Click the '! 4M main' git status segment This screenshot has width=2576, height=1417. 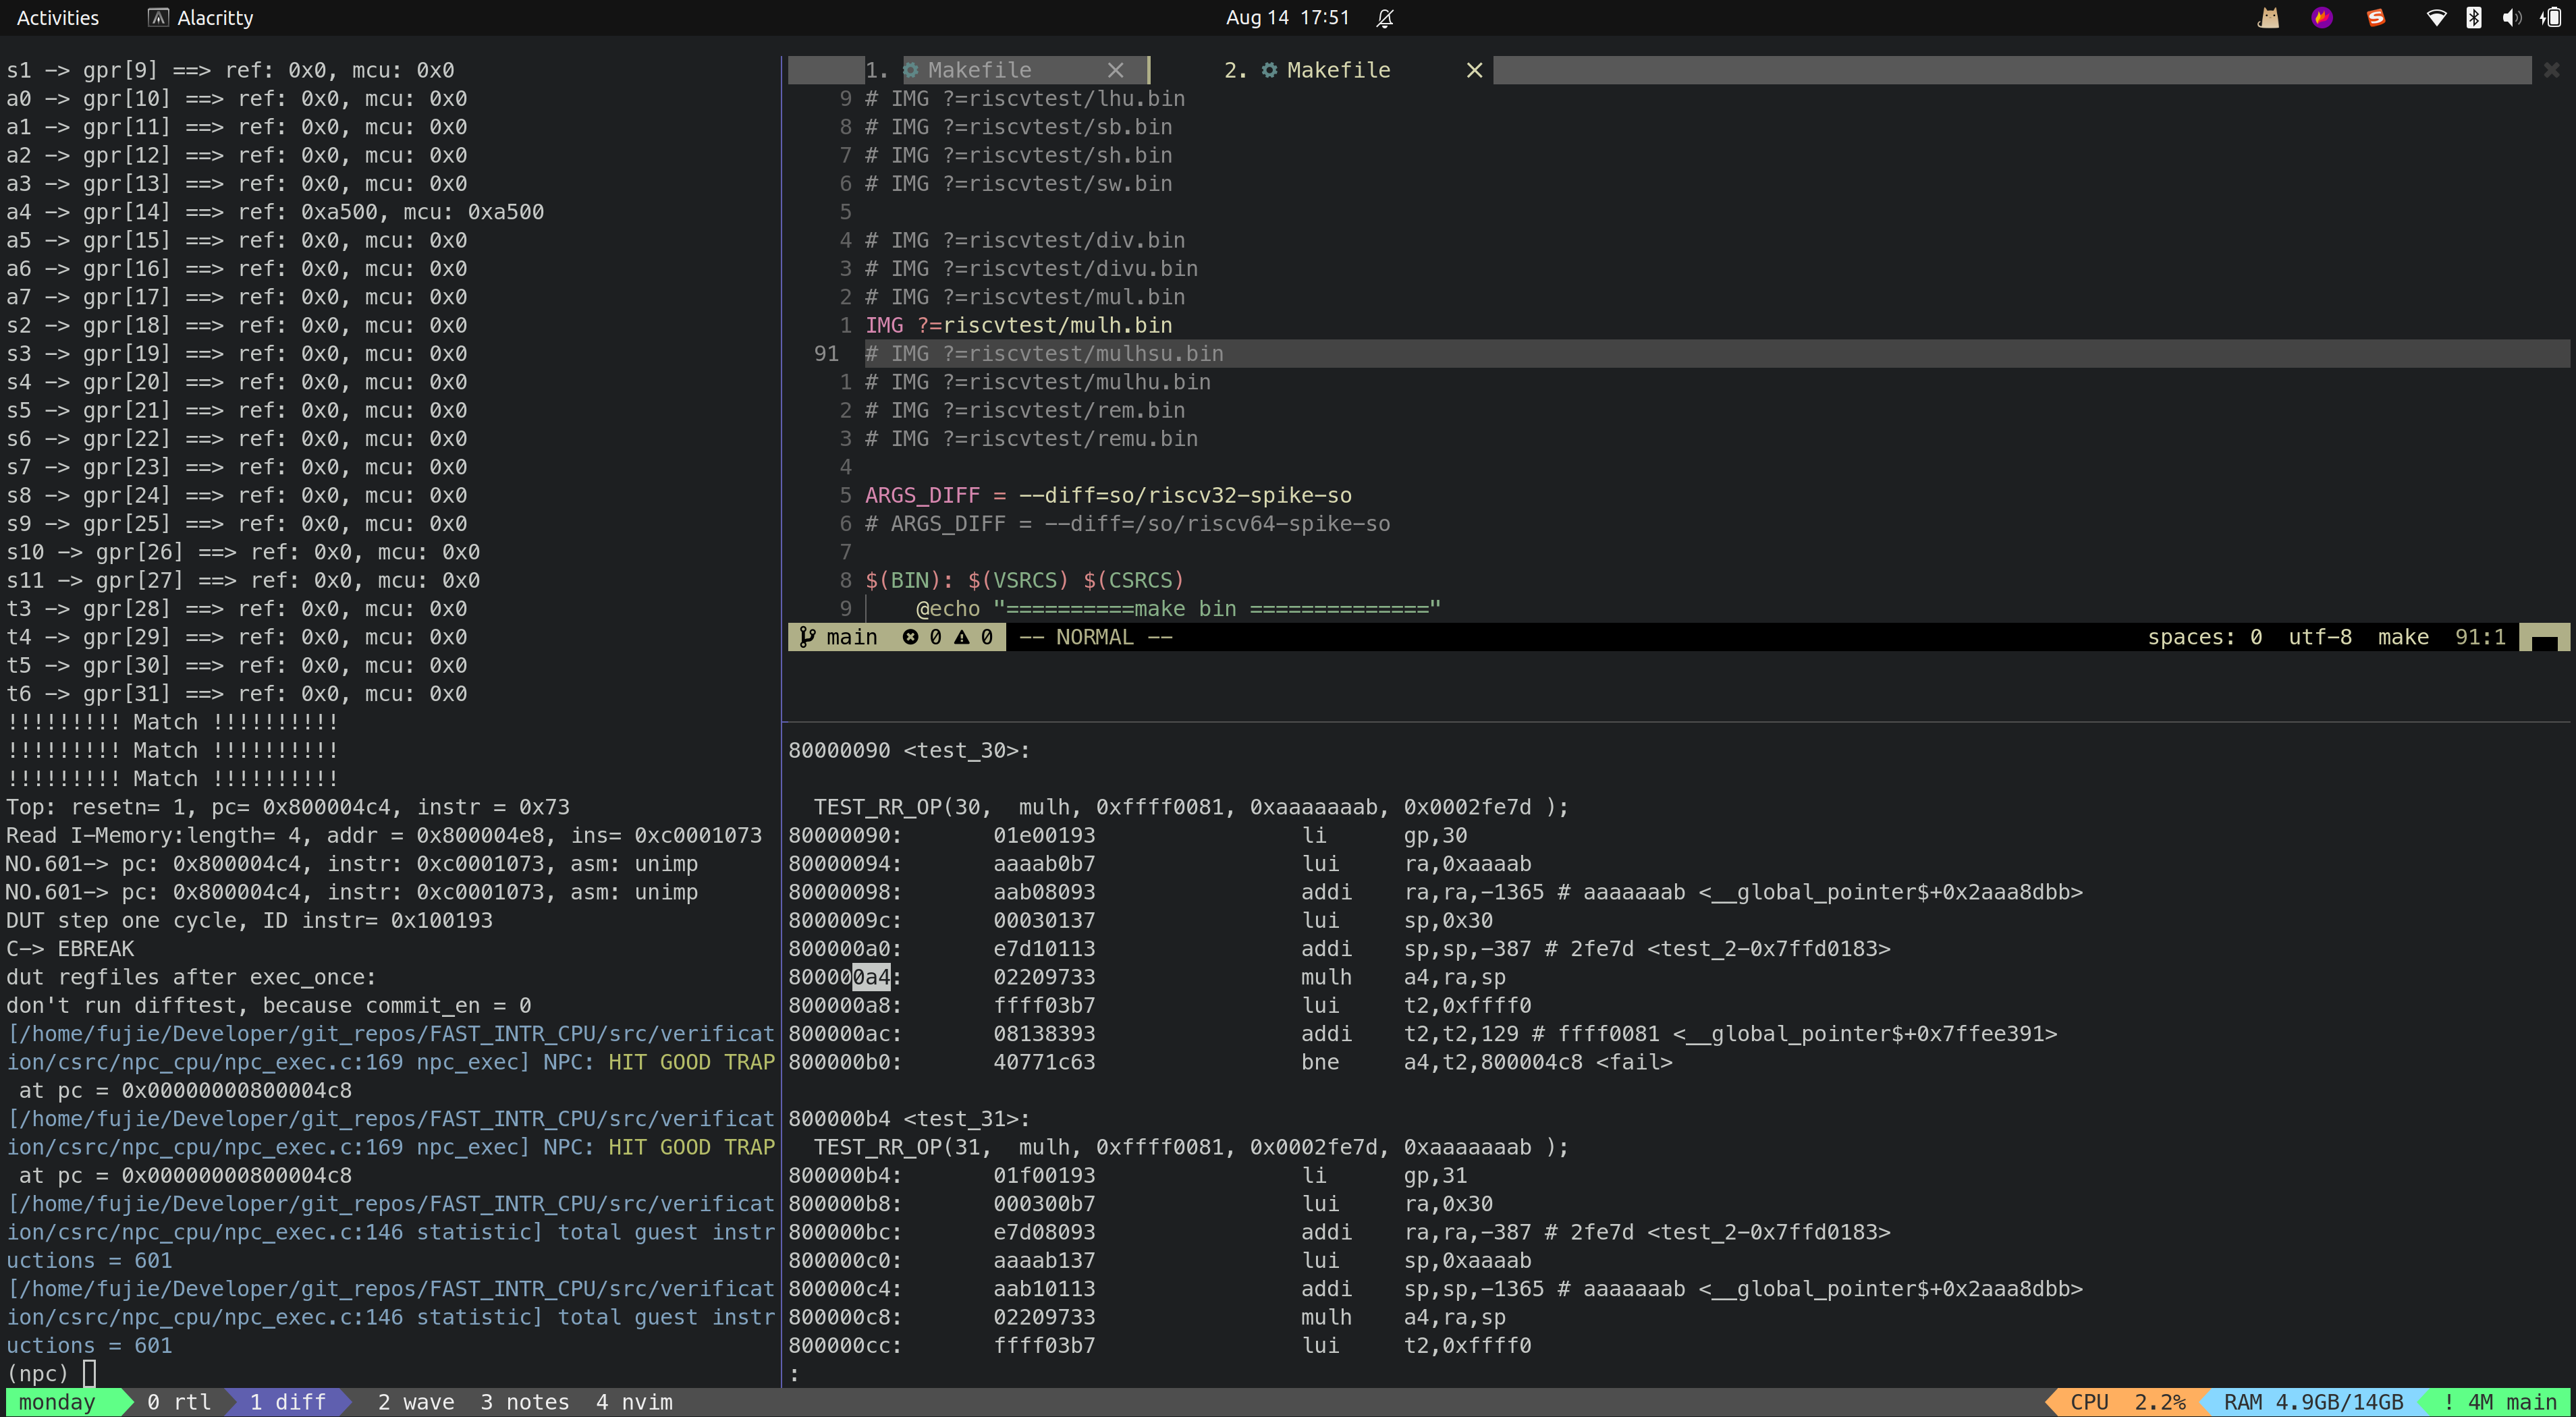coord(2500,1402)
